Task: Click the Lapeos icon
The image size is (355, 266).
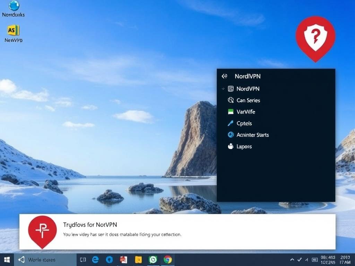Action: pyautogui.click(x=231, y=147)
